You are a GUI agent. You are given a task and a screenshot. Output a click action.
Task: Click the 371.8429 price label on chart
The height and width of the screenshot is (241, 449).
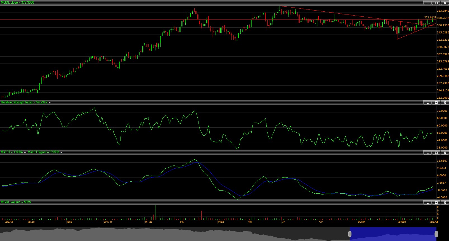click(x=430, y=18)
